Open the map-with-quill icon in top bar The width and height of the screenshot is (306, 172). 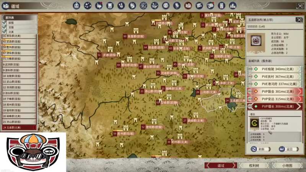click(199, 6)
